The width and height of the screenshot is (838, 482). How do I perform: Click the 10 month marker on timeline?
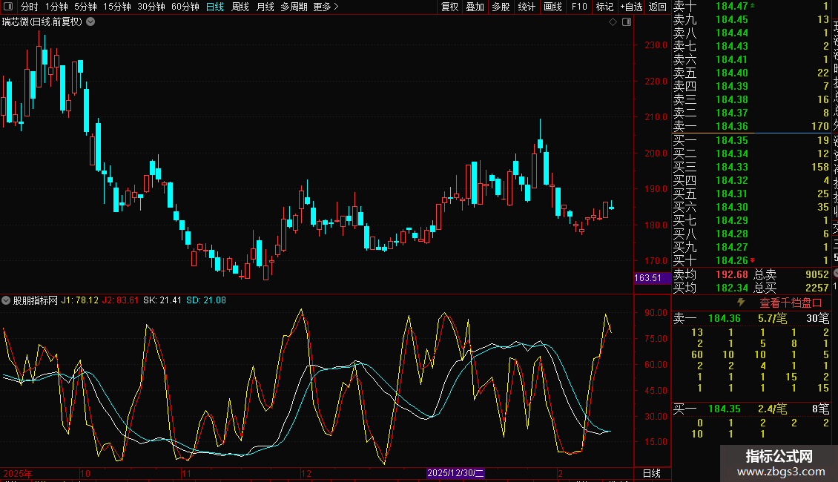[85, 473]
